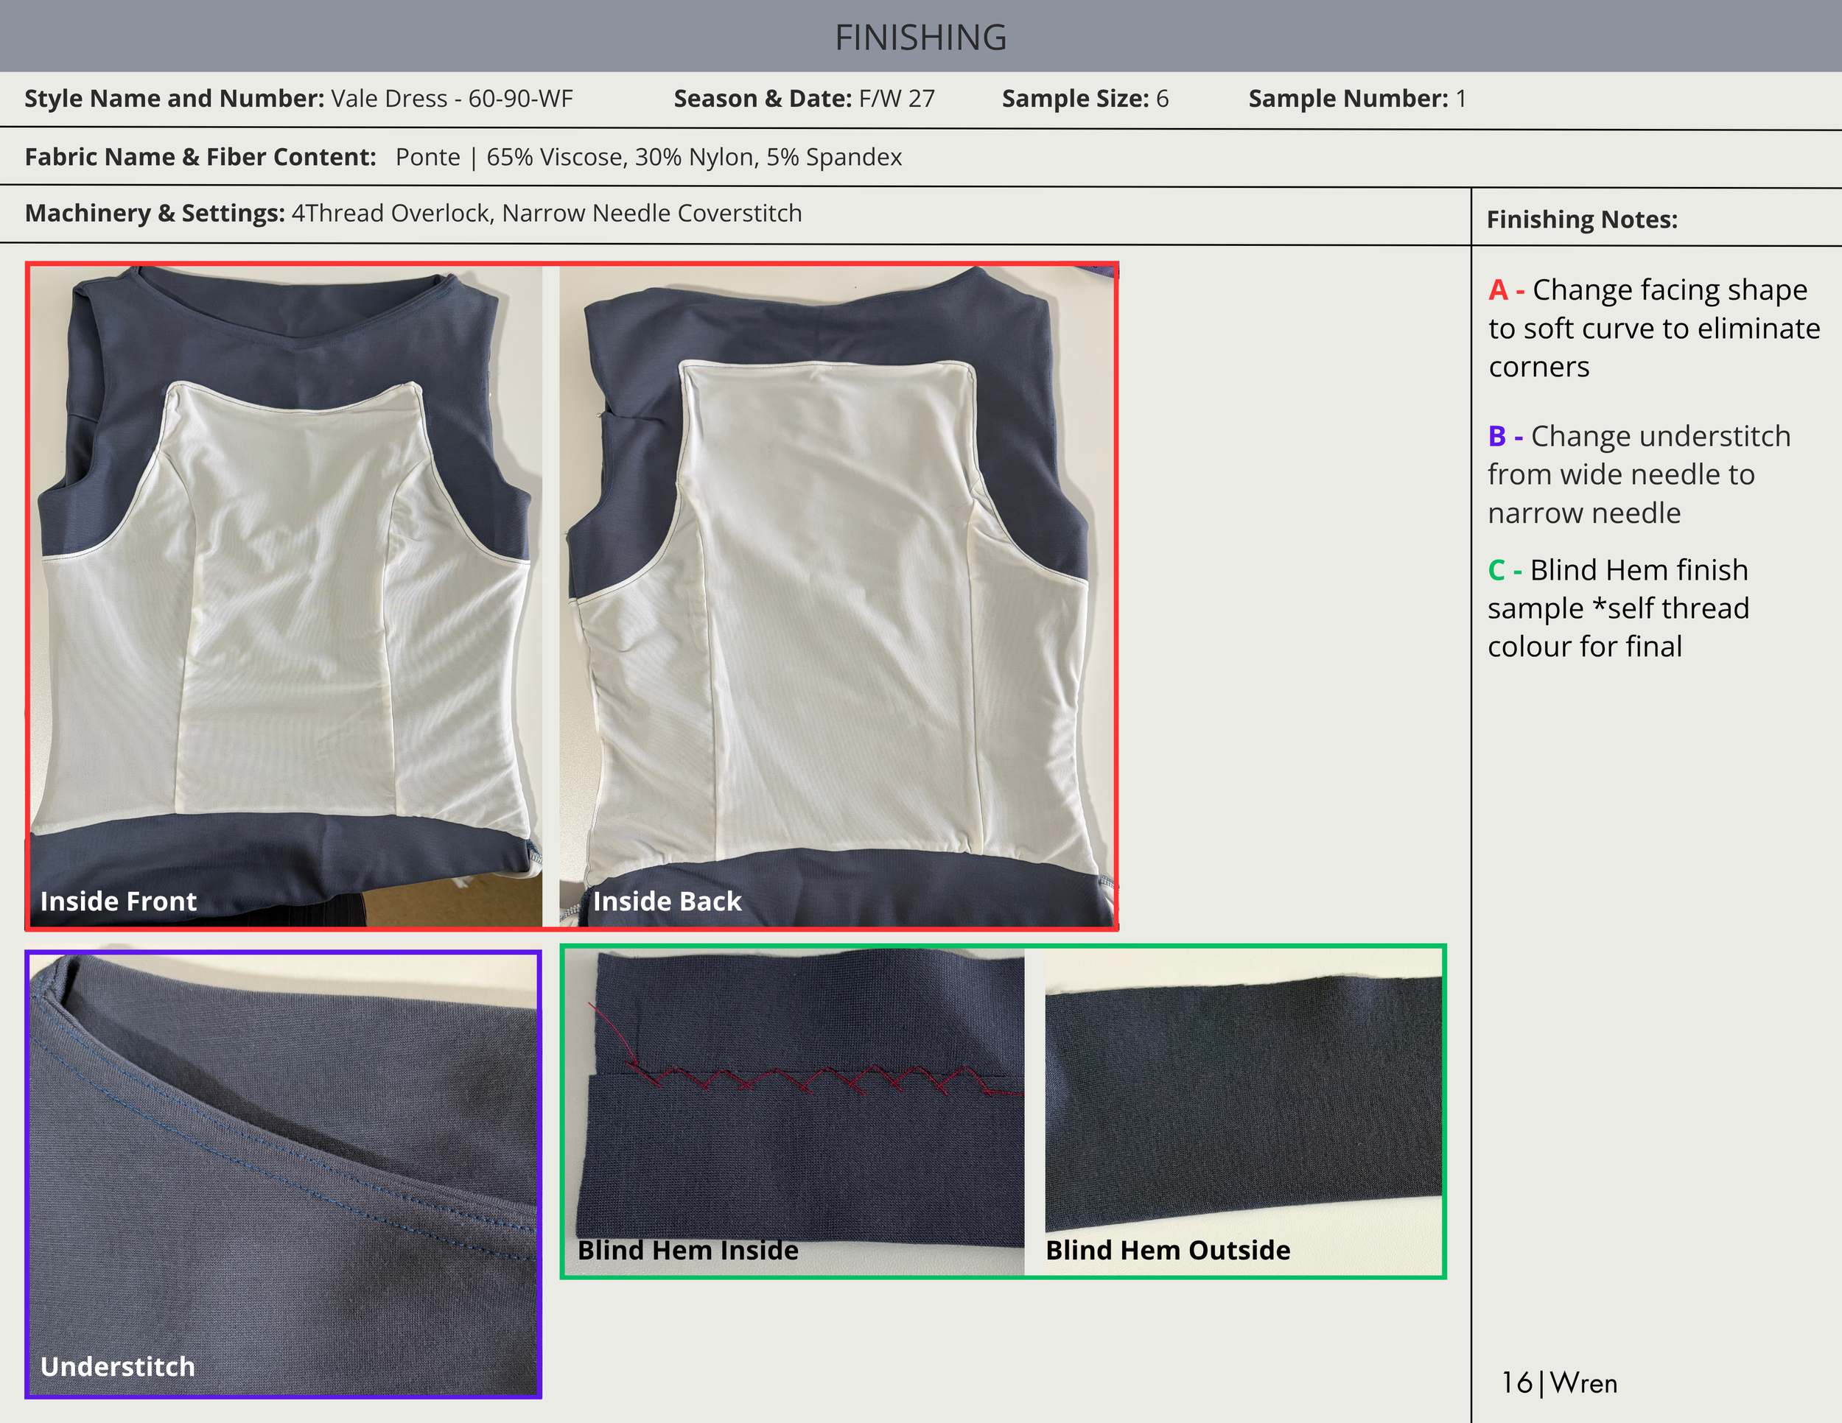Click the Sample Size label
The height and width of the screenshot is (1423, 1842).
tap(1075, 99)
